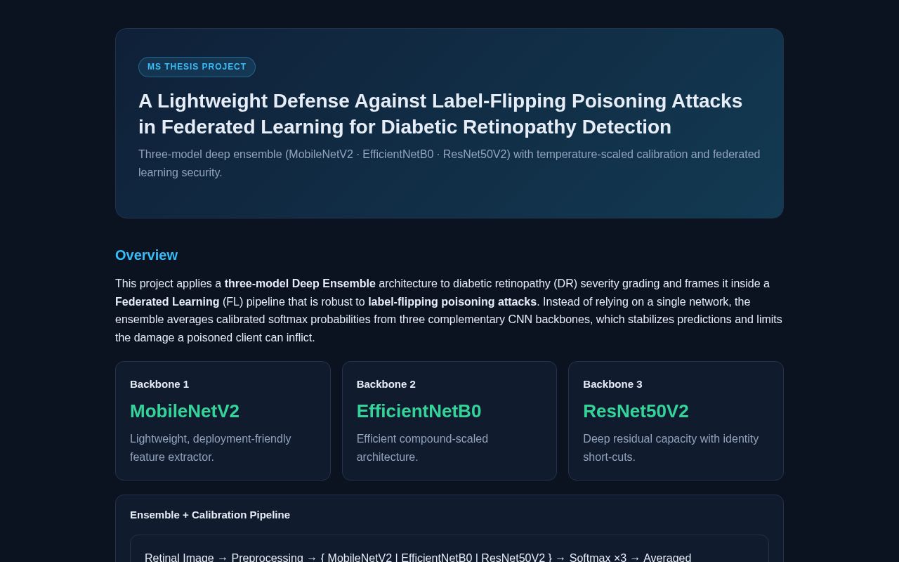
Task: Click the pipeline line starting 'Retinal Image → Preprocessing'
Action: click(x=418, y=558)
